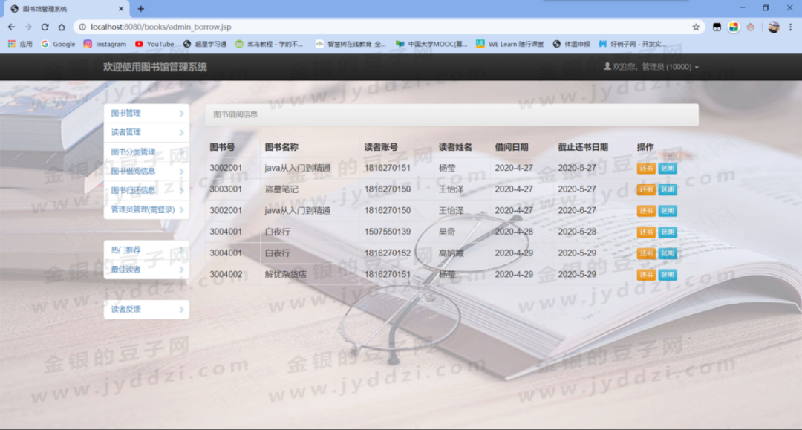Open 图书管理 in the sidebar
Viewport: 802px width, 430px height.
click(x=147, y=113)
